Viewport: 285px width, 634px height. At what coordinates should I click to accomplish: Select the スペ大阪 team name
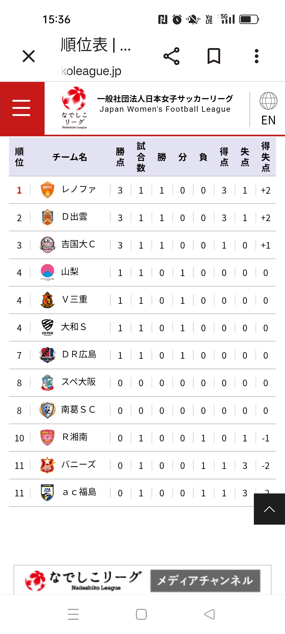[x=79, y=382]
